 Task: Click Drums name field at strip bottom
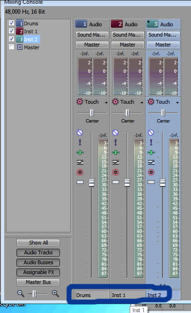pos(92,295)
